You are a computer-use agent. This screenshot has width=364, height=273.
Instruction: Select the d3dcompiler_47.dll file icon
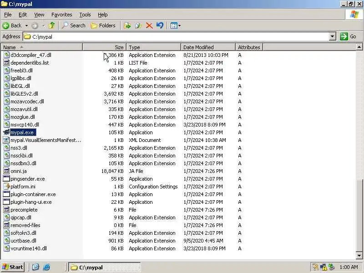click(6, 55)
